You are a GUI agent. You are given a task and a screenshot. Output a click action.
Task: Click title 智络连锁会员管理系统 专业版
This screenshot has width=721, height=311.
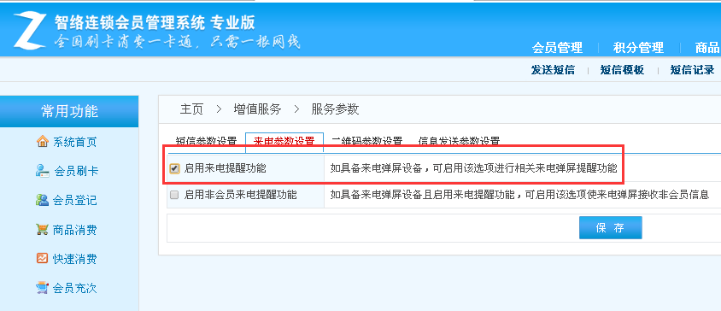[155, 22]
